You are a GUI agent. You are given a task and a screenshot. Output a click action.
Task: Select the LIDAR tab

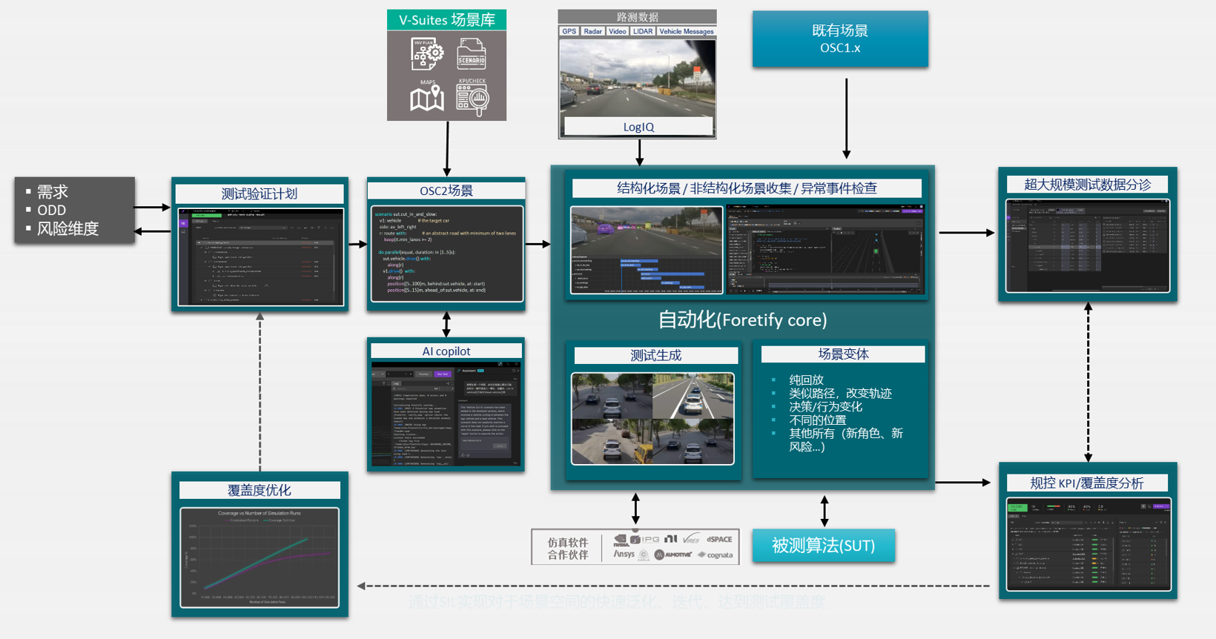(x=643, y=31)
